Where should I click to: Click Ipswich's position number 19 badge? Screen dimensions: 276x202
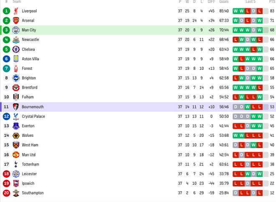tap(6, 184)
